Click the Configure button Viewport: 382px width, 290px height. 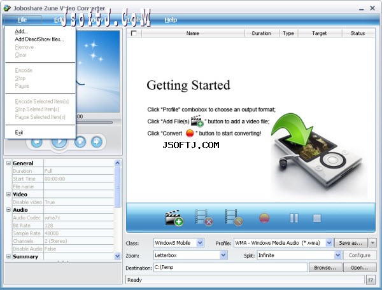point(359,255)
